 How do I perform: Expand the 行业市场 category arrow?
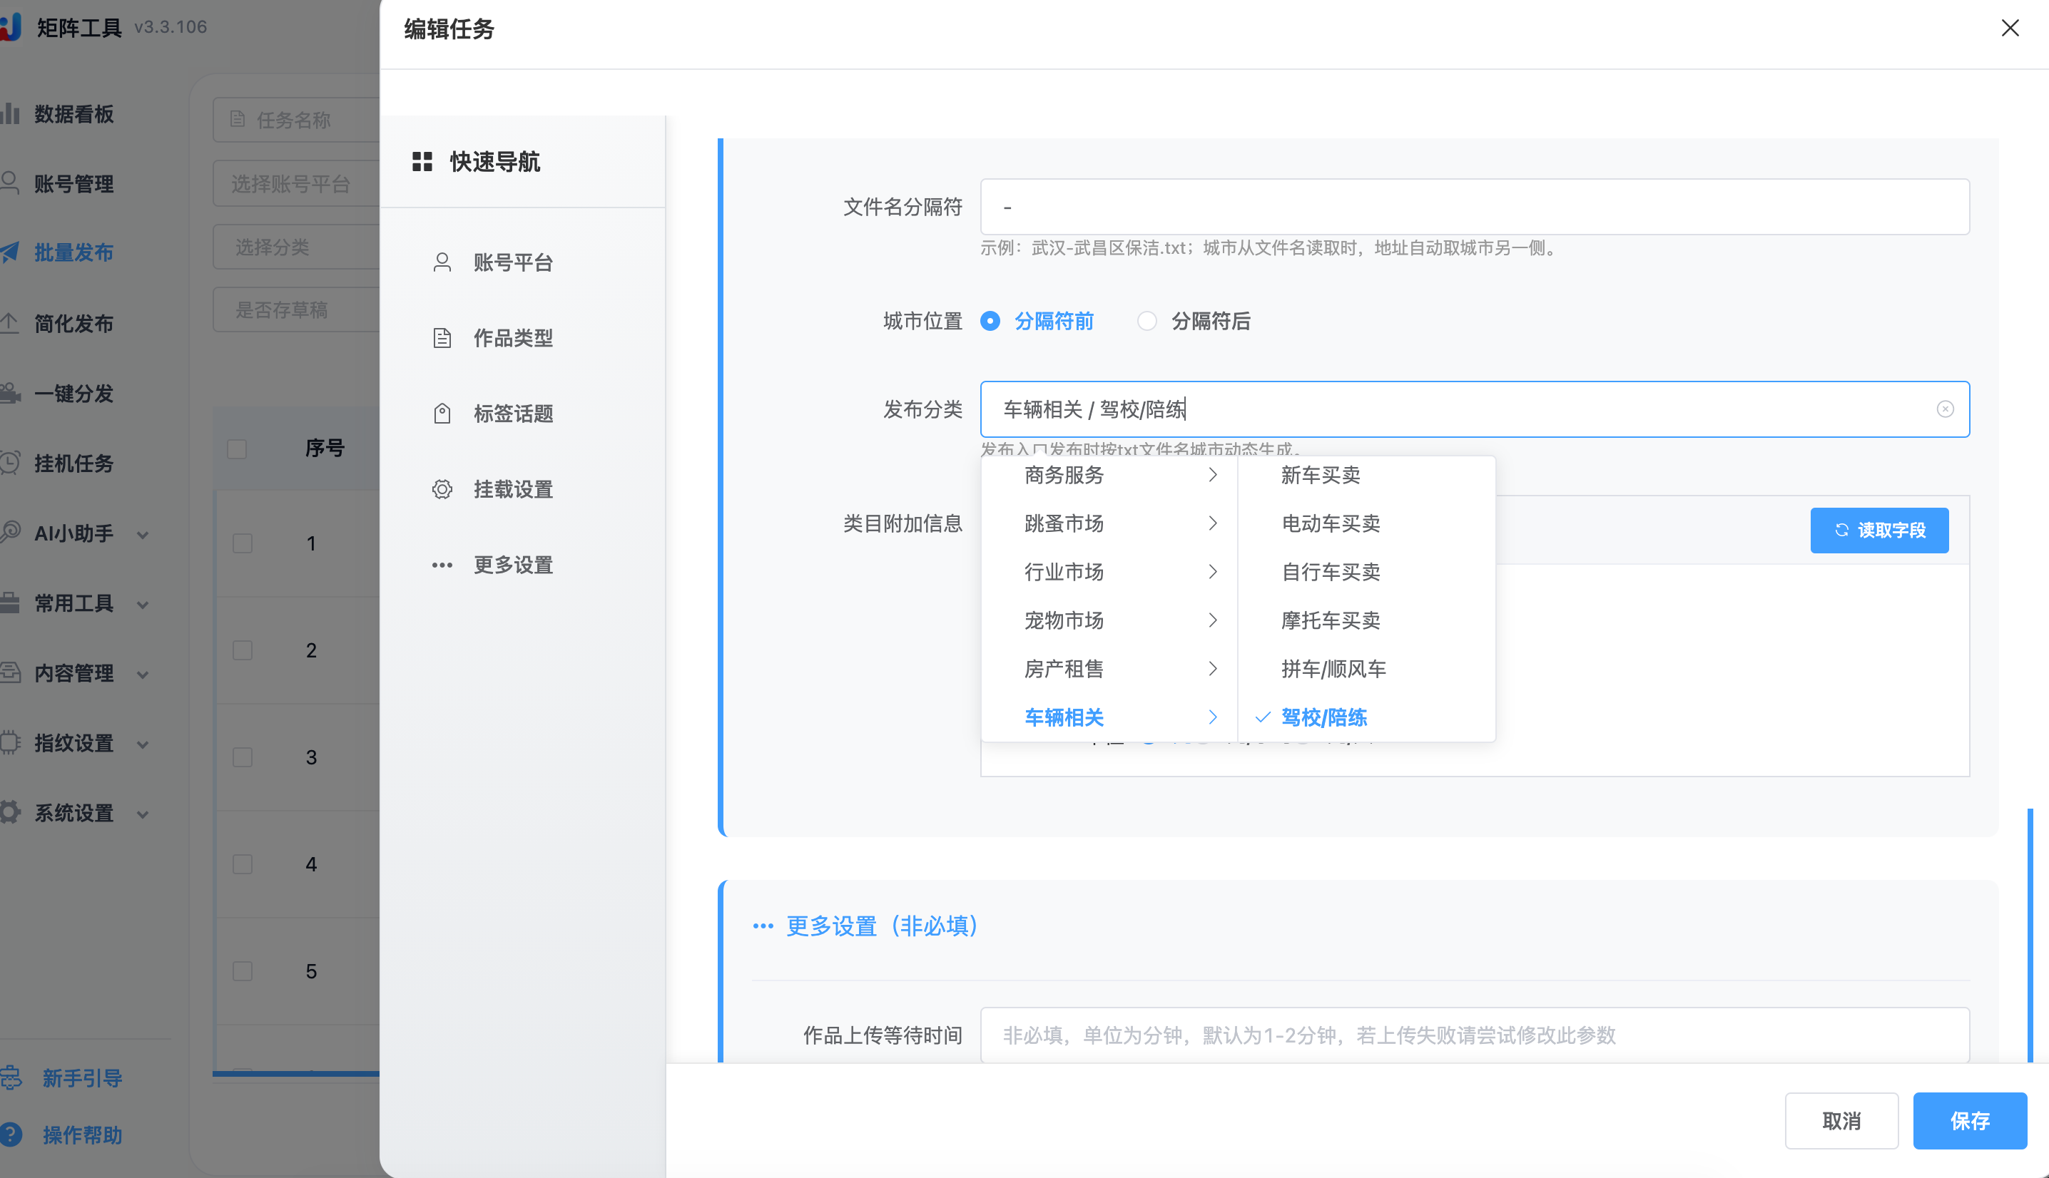1212,572
